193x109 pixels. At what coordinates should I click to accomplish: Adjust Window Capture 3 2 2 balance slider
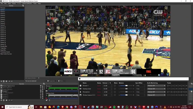(126, 95)
